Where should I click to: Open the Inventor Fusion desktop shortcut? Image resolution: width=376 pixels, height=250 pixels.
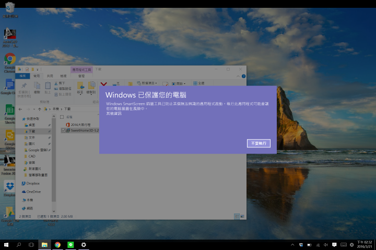point(9,165)
